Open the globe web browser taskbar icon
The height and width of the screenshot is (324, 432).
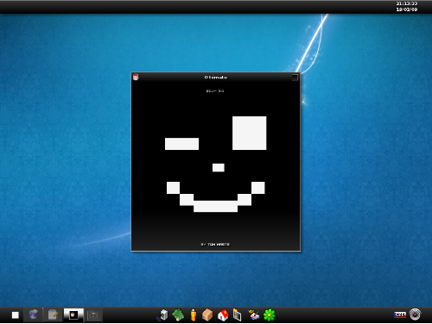34,315
